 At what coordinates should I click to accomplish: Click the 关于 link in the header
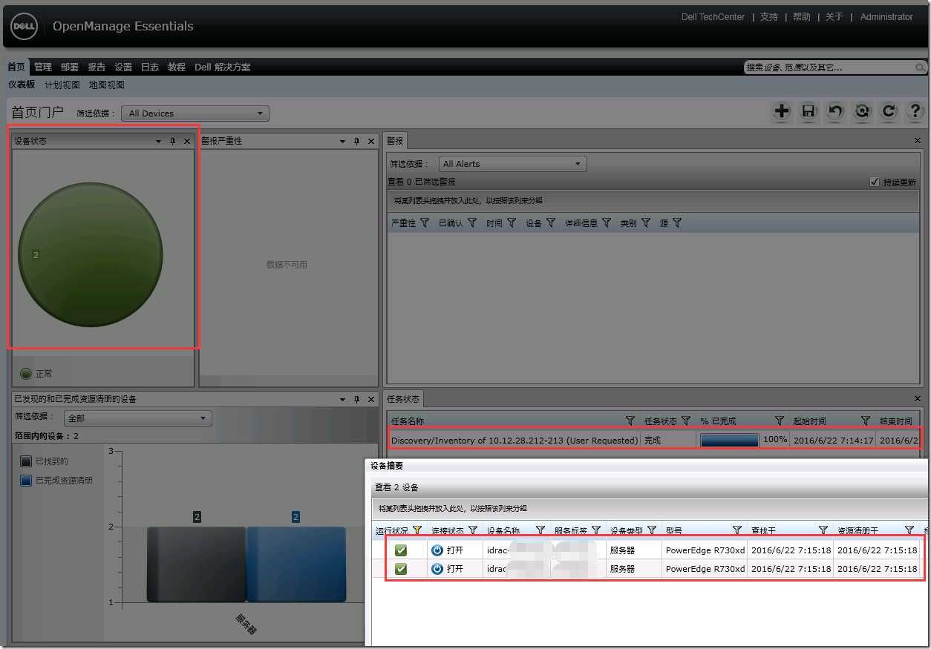(834, 17)
